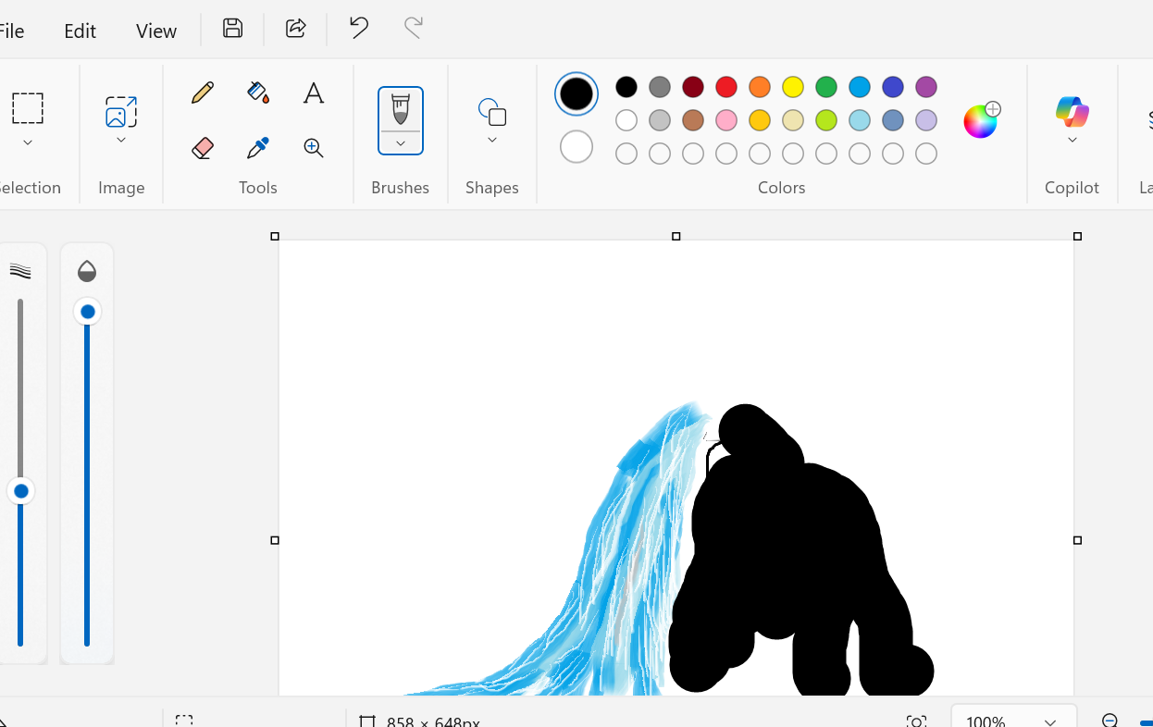
Task: Click the Share icon
Action: pyautogui.click(x=295, y=28)
